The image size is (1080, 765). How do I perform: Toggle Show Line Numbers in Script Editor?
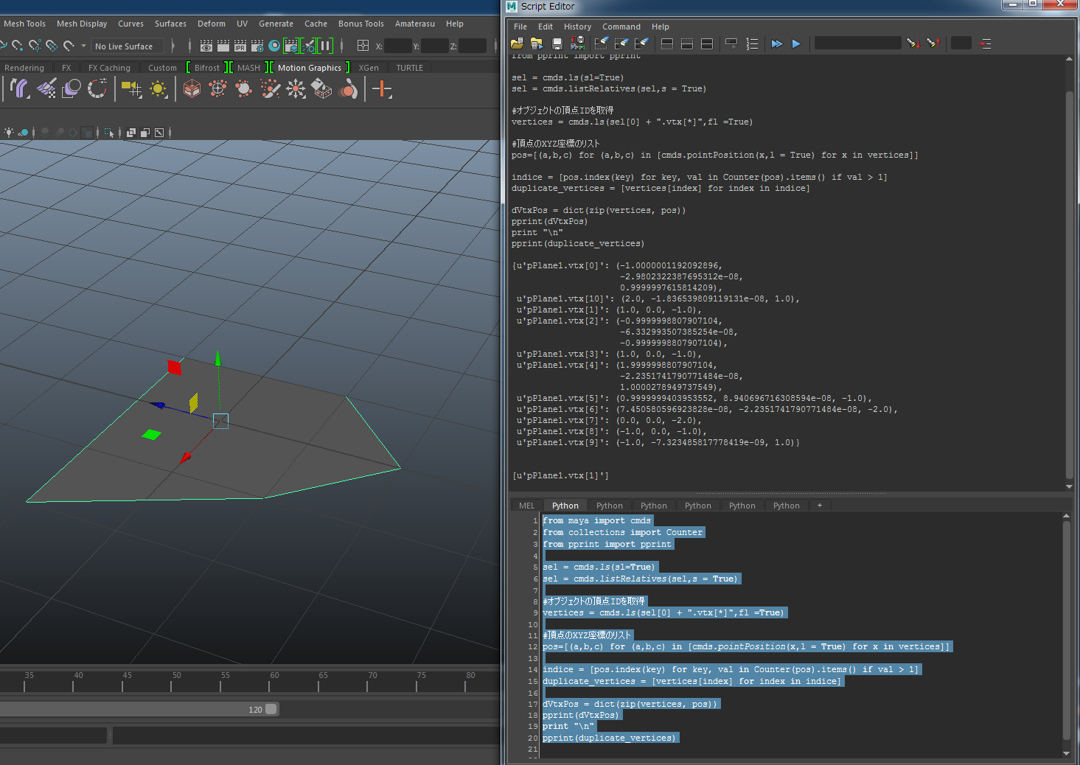(x=752, y=44)
